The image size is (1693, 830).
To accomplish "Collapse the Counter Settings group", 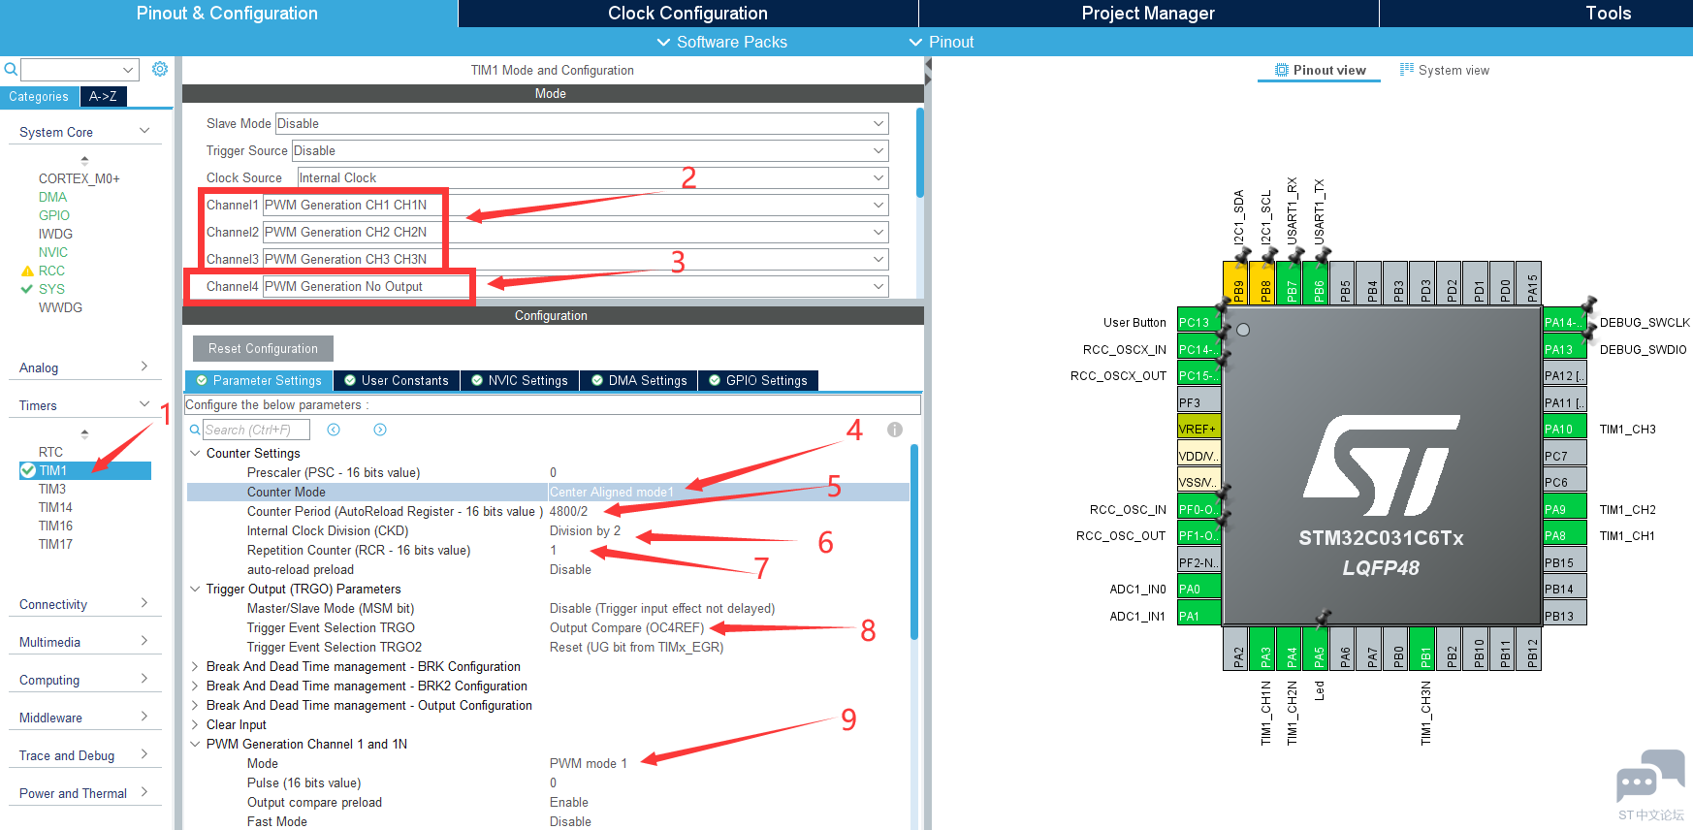I will 195,453.
